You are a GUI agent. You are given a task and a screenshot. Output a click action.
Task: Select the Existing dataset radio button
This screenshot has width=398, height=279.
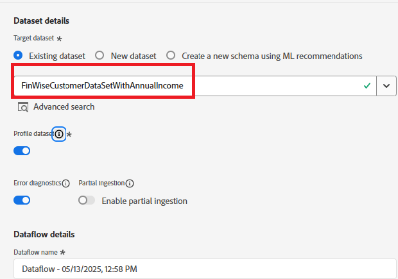[18, 55]
